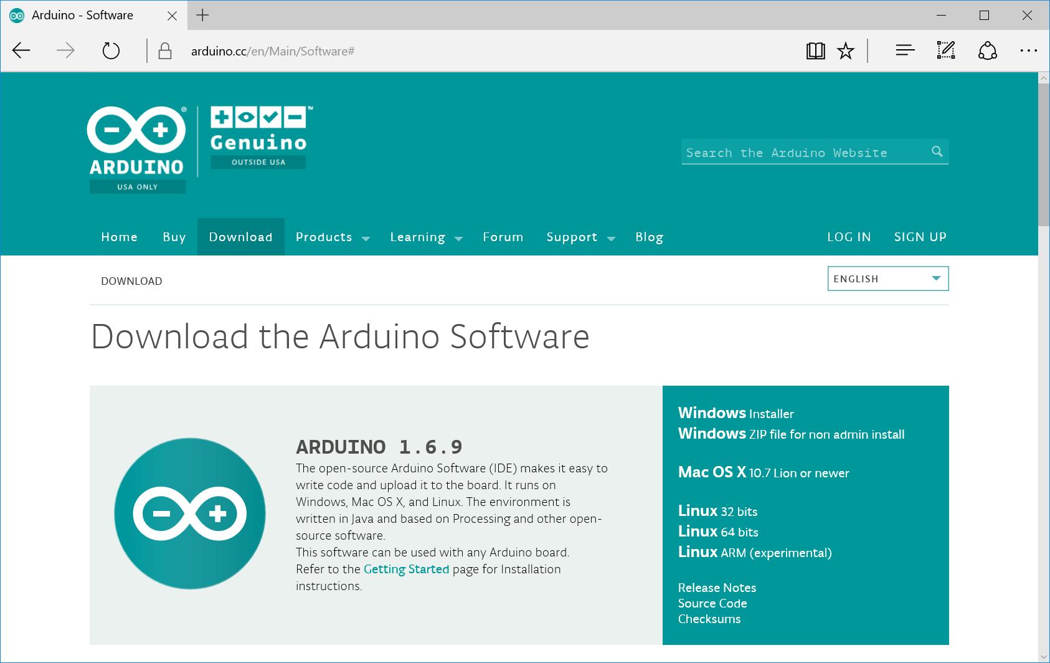Open the Source Code link
1050x663 pixels.
point(712,603)
